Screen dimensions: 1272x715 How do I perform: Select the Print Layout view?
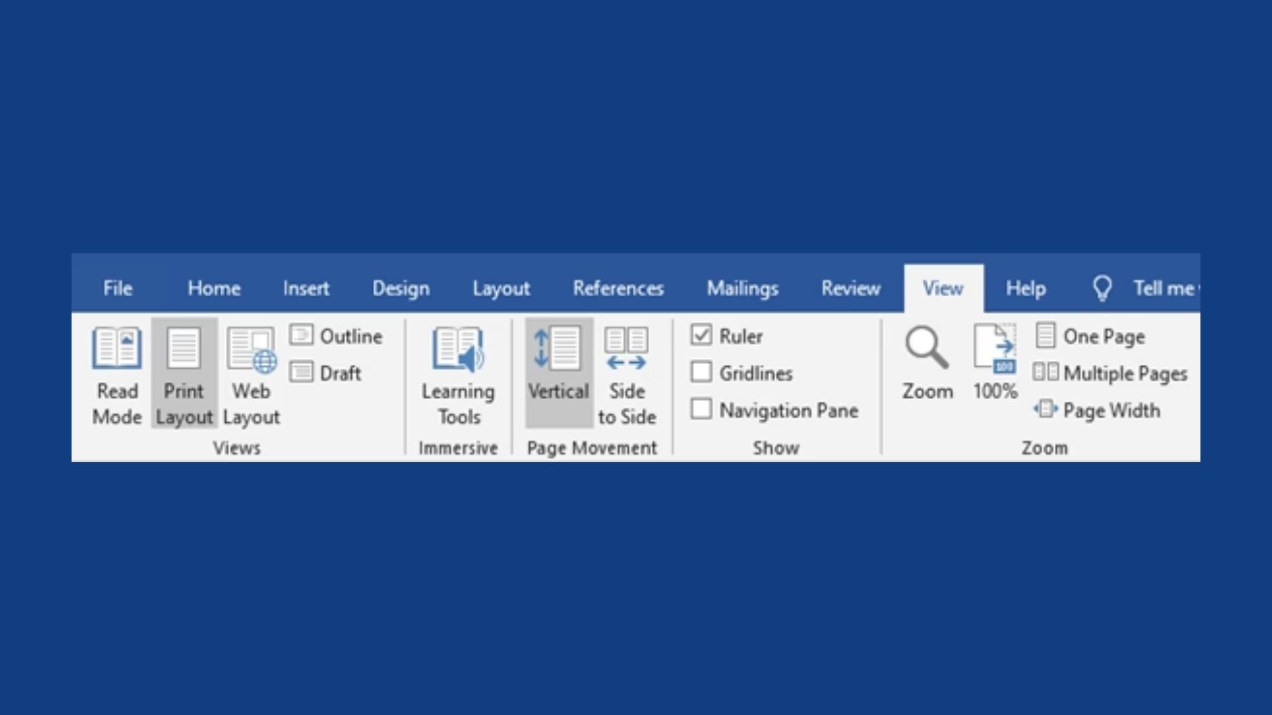[184, 375]
